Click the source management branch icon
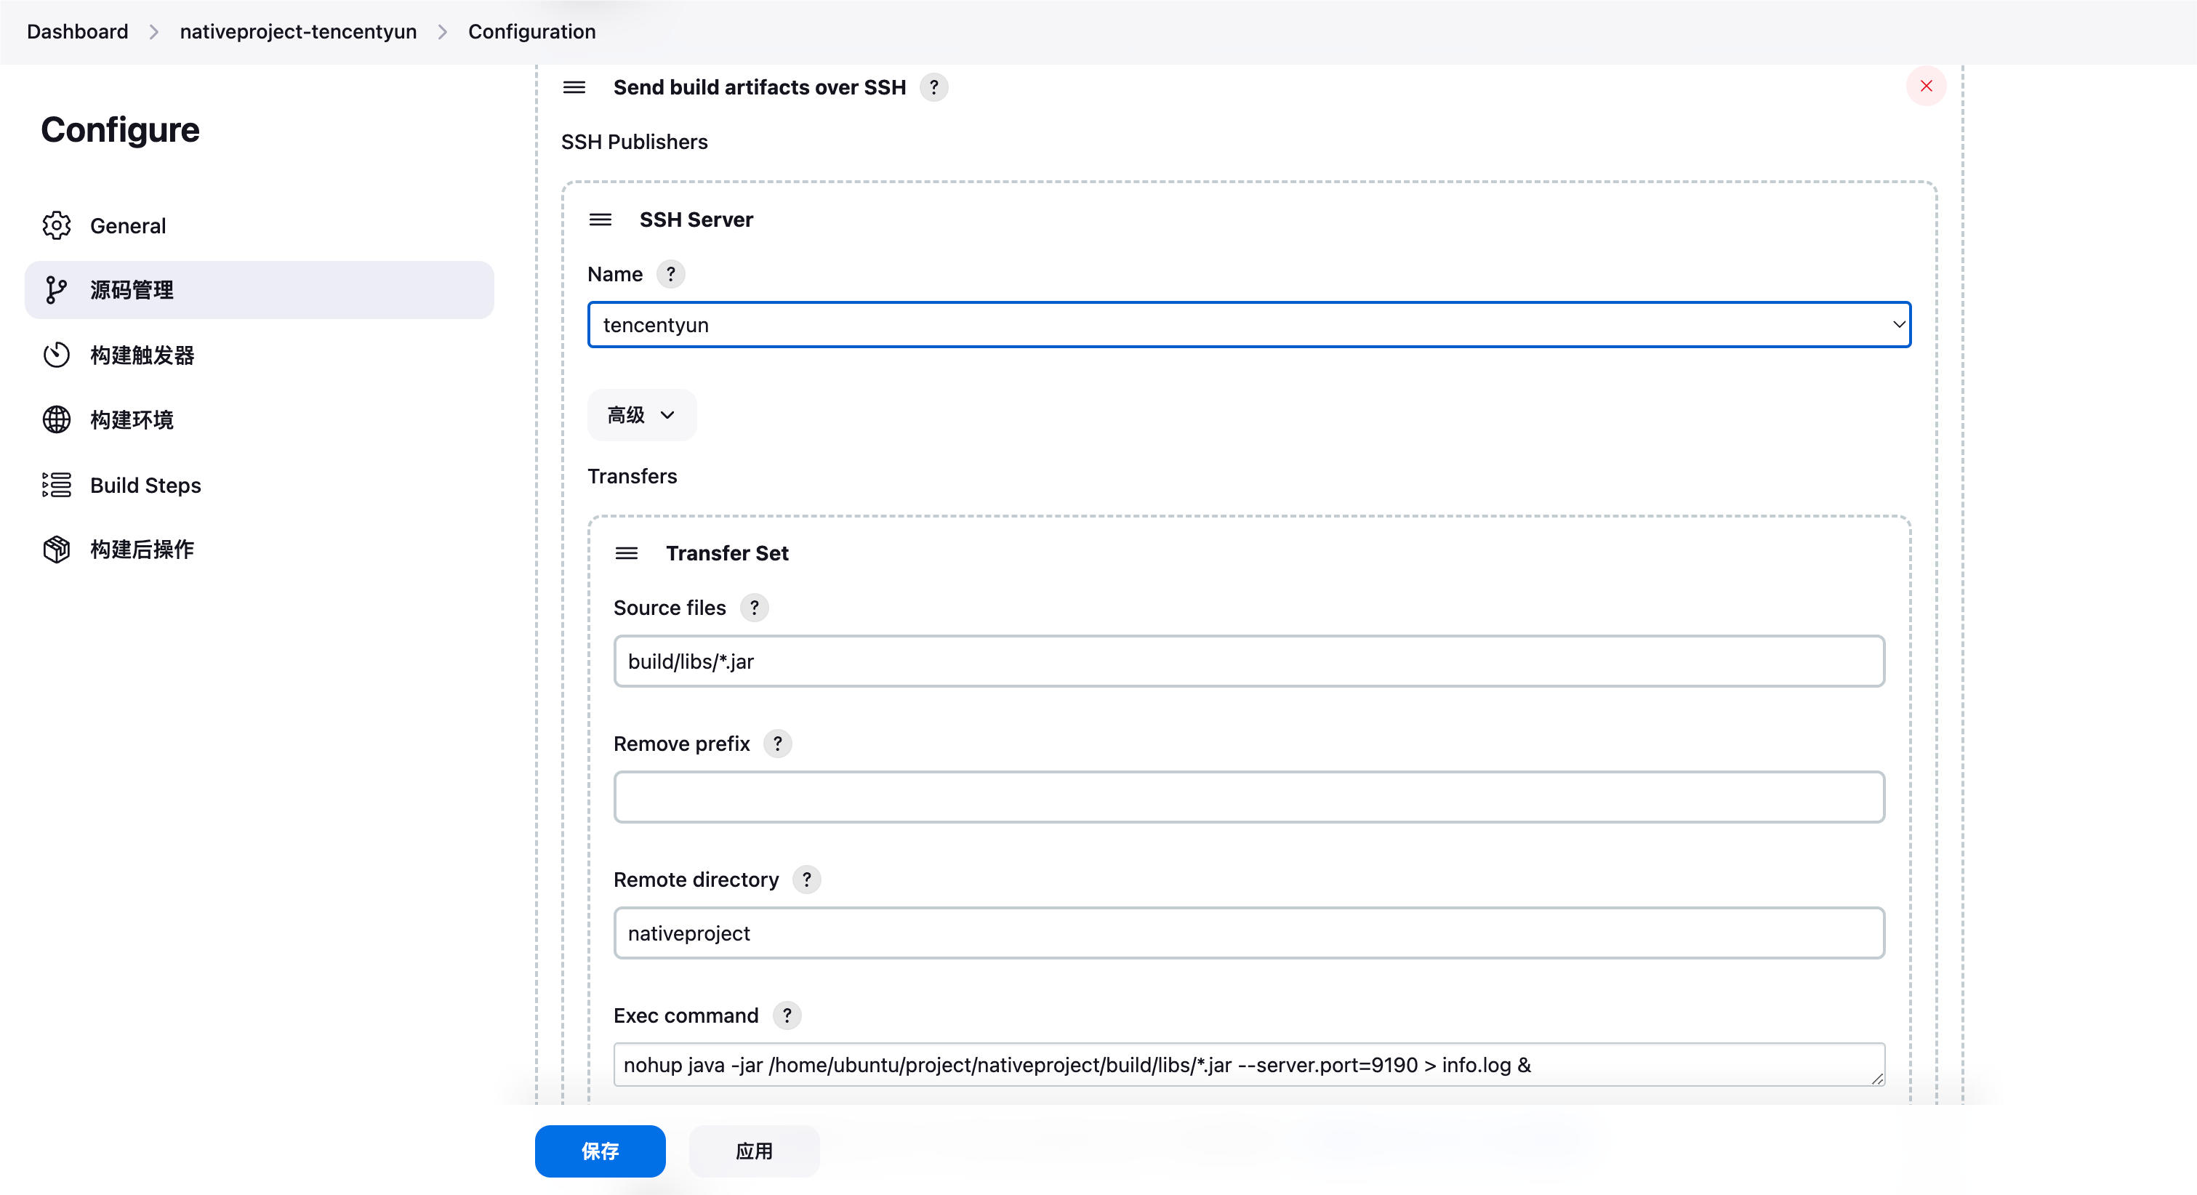2197x1195 pixels. [x=56, y=290]
